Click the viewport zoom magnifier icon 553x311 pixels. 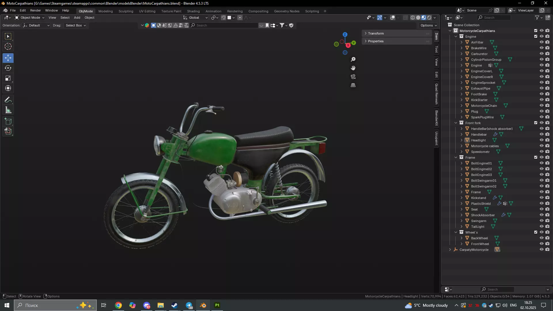(353, 59)
